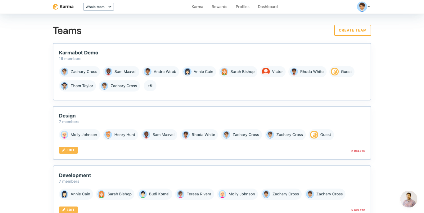The image size is (424, 213).
Task: Click Sam Maxvel avatar in Design team
Action: tap(147, 135)
